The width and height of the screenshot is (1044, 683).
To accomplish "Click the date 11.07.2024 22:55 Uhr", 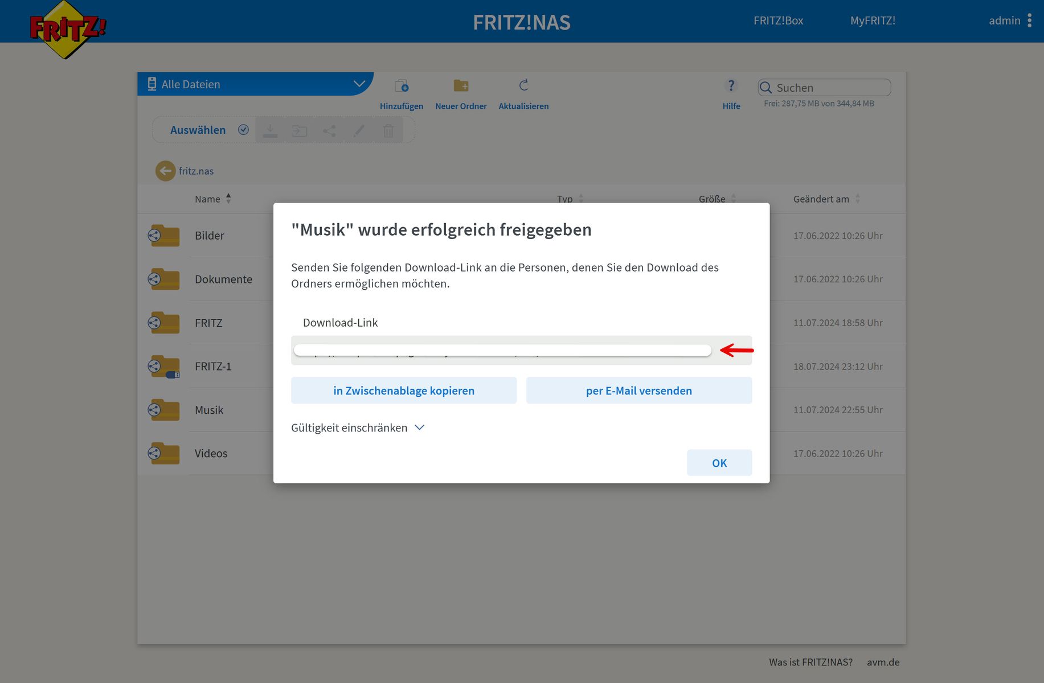I will pos(838,410).
